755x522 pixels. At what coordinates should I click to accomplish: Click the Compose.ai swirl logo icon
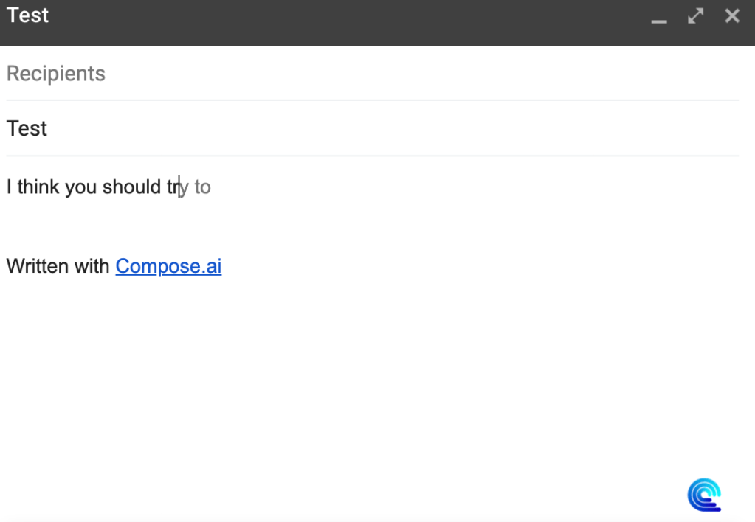click(704, 495)
